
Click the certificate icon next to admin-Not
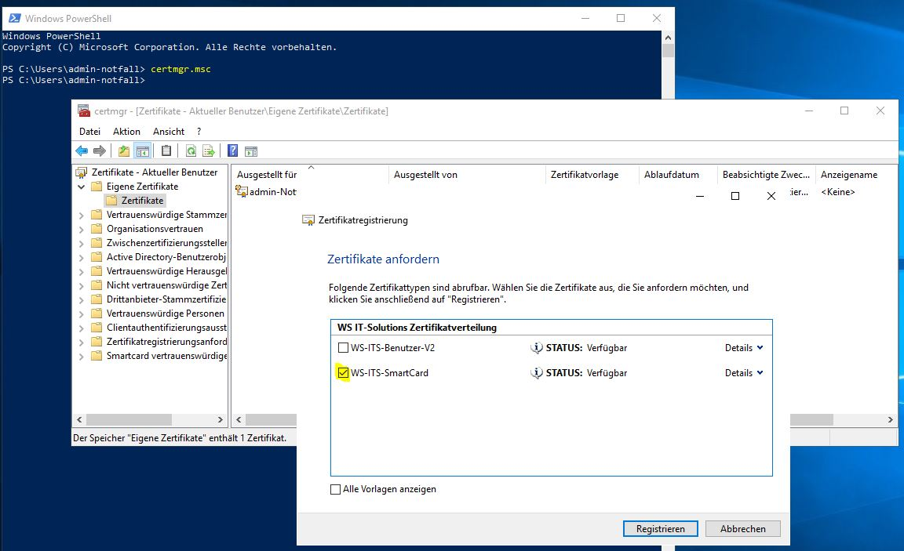tap(242, 192)
